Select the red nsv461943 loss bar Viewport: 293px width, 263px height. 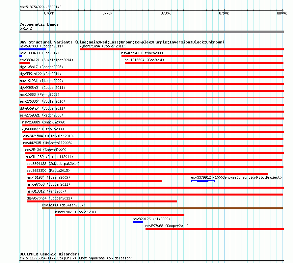202,56
